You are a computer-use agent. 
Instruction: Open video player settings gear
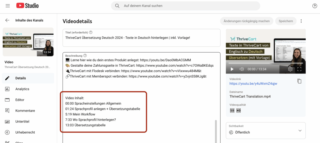[x=290, y=69]
